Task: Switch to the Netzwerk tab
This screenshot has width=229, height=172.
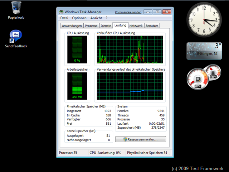Action: pos(136,26)
